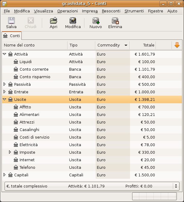Collapse the Uscite account tree

(x=5, y=99)
